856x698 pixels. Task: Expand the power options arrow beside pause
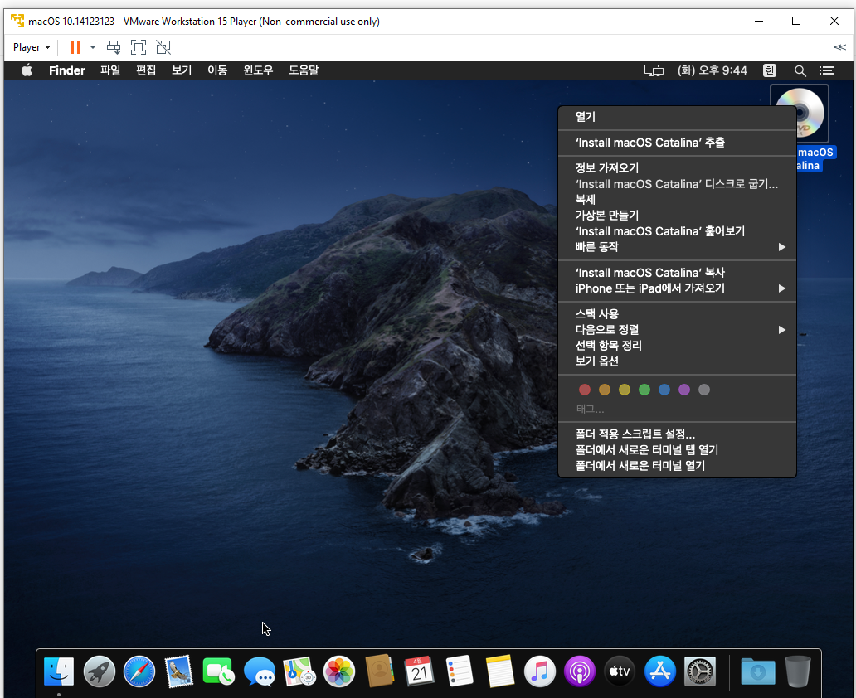[93, 47]
